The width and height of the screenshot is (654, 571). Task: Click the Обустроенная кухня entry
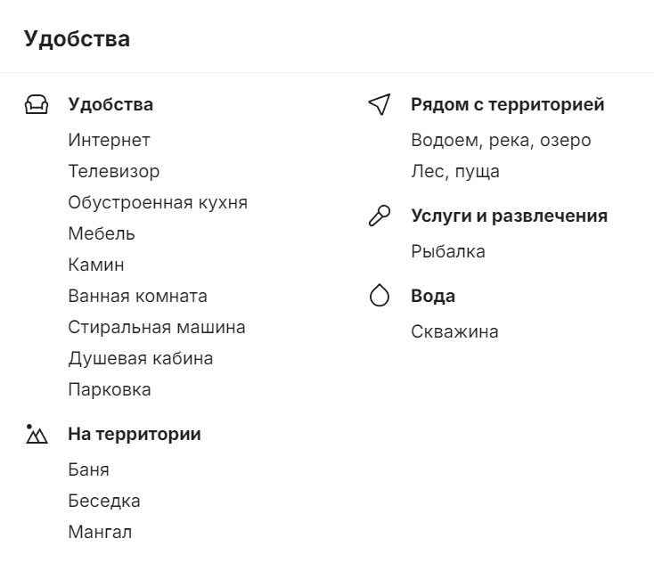[x=158, y=203]
